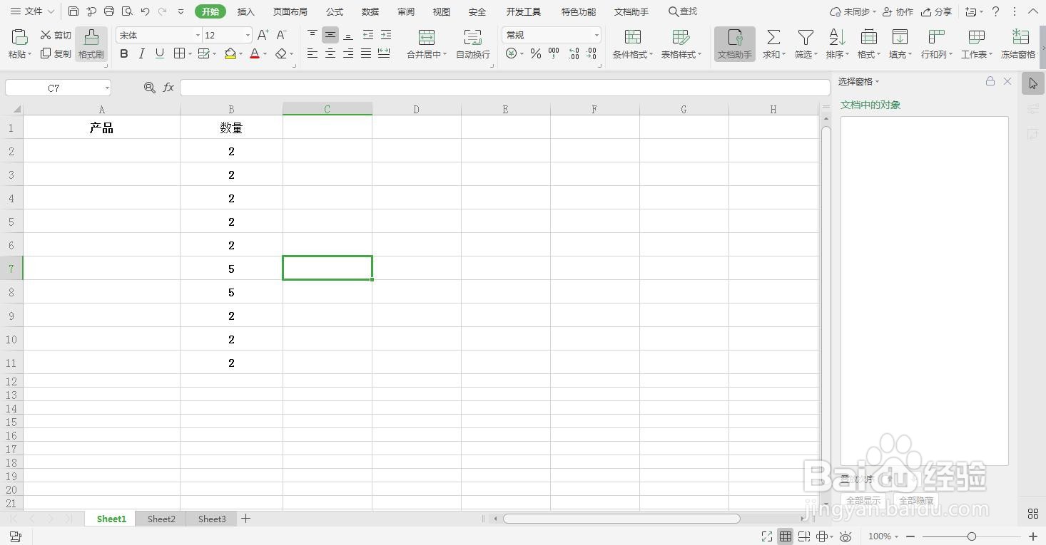Switch to the Formulas (公式) tab
The height and width of the screenshot is (545, 1046).
pyautogui.click(x=335, y=11)
